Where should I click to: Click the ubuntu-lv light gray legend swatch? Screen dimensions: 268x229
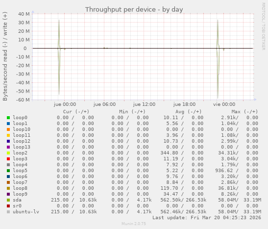[8, 212]
